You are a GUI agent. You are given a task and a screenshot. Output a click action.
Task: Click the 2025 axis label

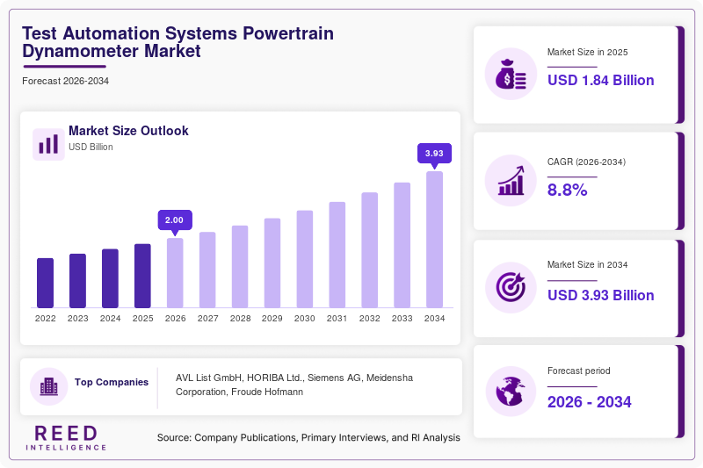142,319
